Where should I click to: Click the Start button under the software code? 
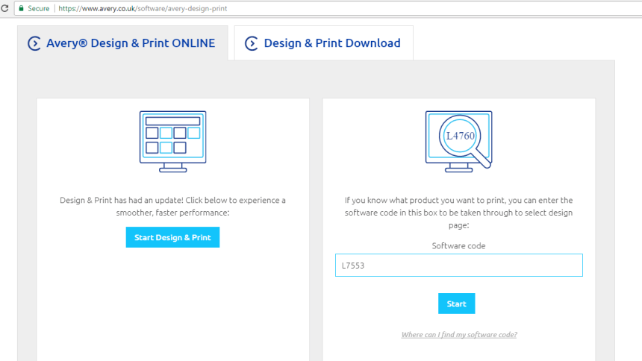(457, 304)
